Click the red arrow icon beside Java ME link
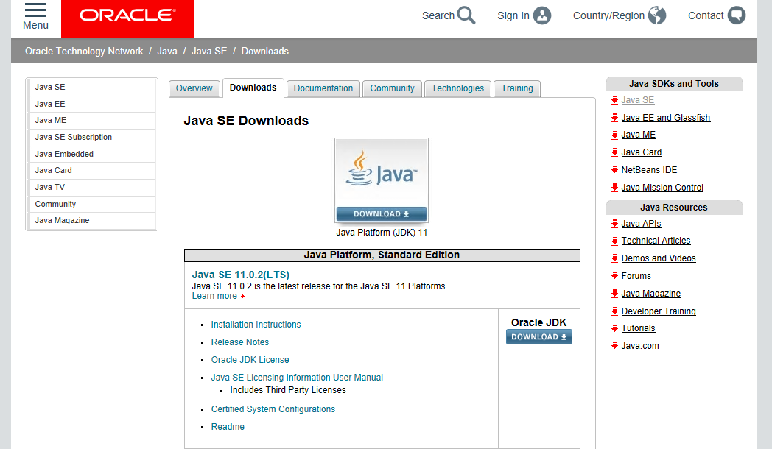This screenshot has width=772, height=449. tap(614, 135)
